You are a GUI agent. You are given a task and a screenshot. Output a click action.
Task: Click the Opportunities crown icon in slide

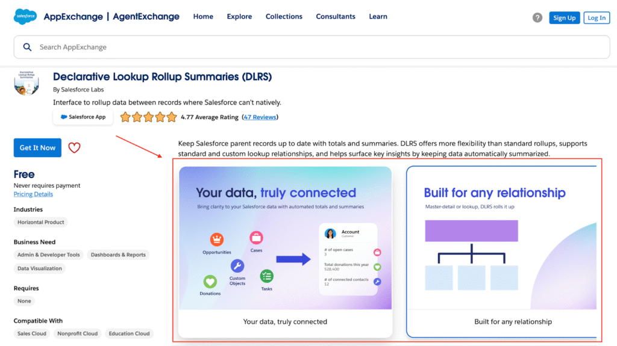217,239
